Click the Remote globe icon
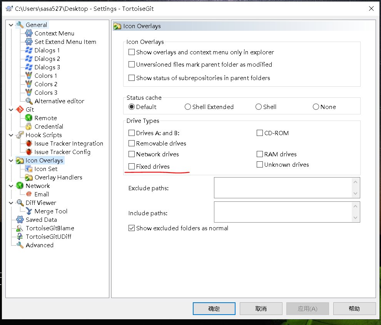 tap(29, 118)
